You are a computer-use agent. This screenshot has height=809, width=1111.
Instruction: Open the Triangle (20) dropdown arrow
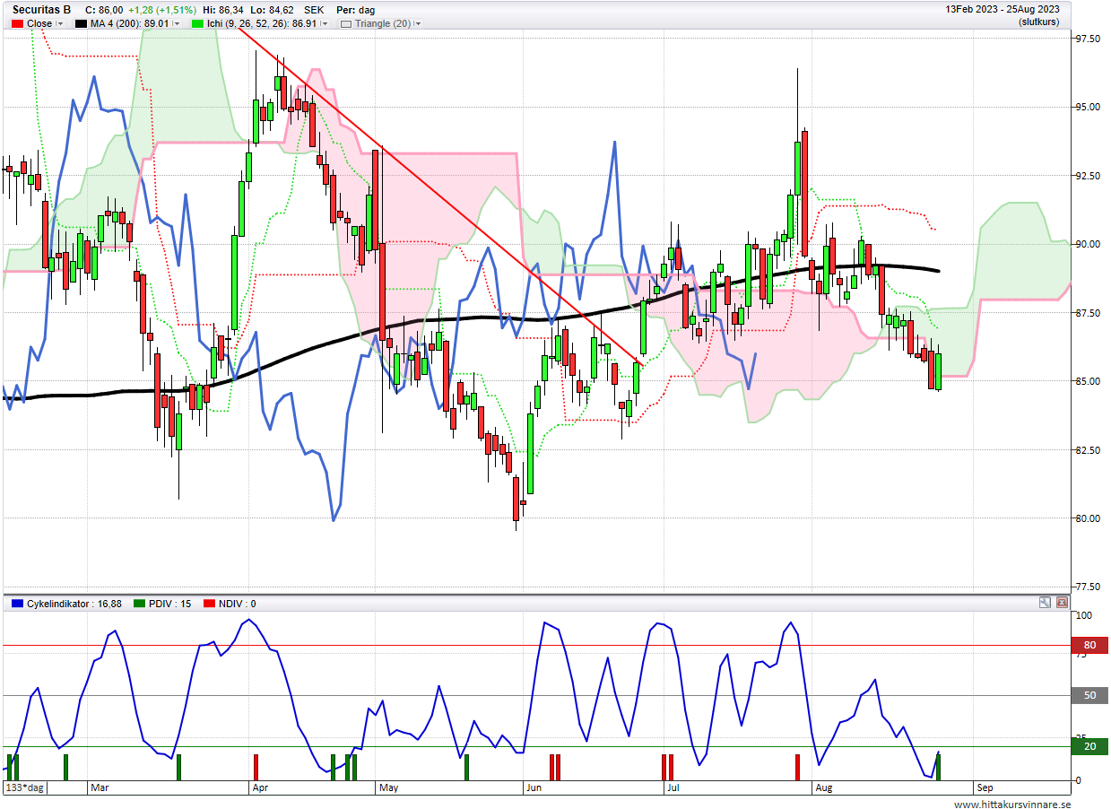pos(419,23)
